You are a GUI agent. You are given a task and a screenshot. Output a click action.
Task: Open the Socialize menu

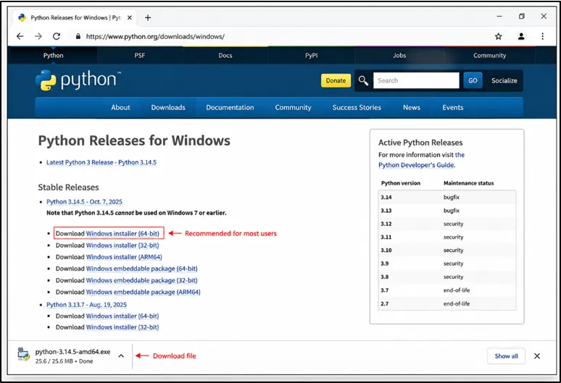pyautogui.click(x=504, y=81)
